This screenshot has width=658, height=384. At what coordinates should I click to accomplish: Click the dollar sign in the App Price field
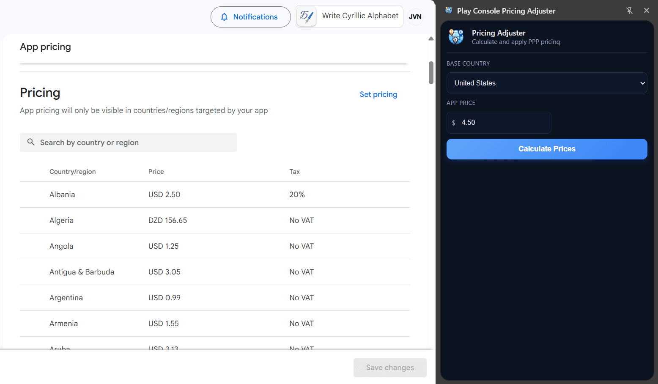pos(454,123)
